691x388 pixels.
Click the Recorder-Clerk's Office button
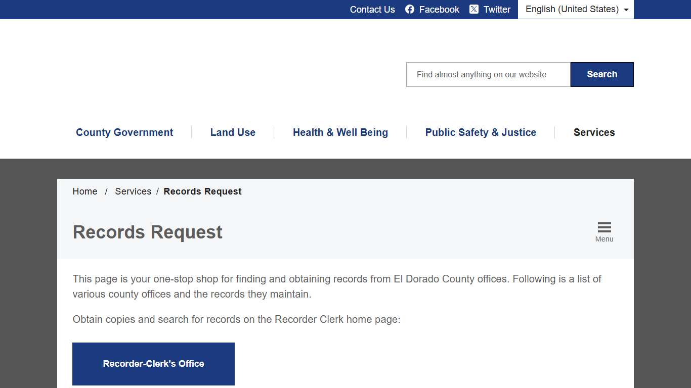pos(153,364)
